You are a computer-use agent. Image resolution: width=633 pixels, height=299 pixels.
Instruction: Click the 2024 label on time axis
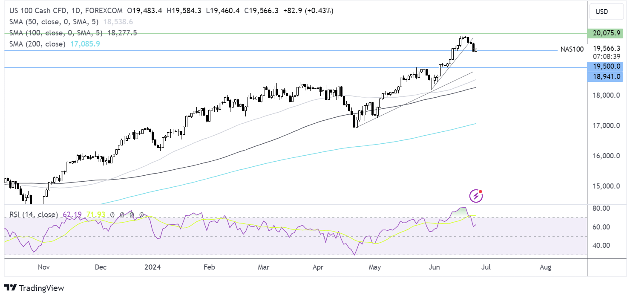coord(152,267)
